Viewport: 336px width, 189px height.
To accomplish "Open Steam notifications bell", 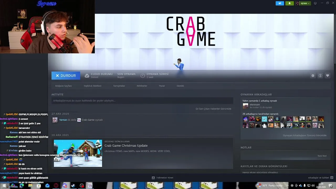I will pyautogui.click(x=290, y=3).
